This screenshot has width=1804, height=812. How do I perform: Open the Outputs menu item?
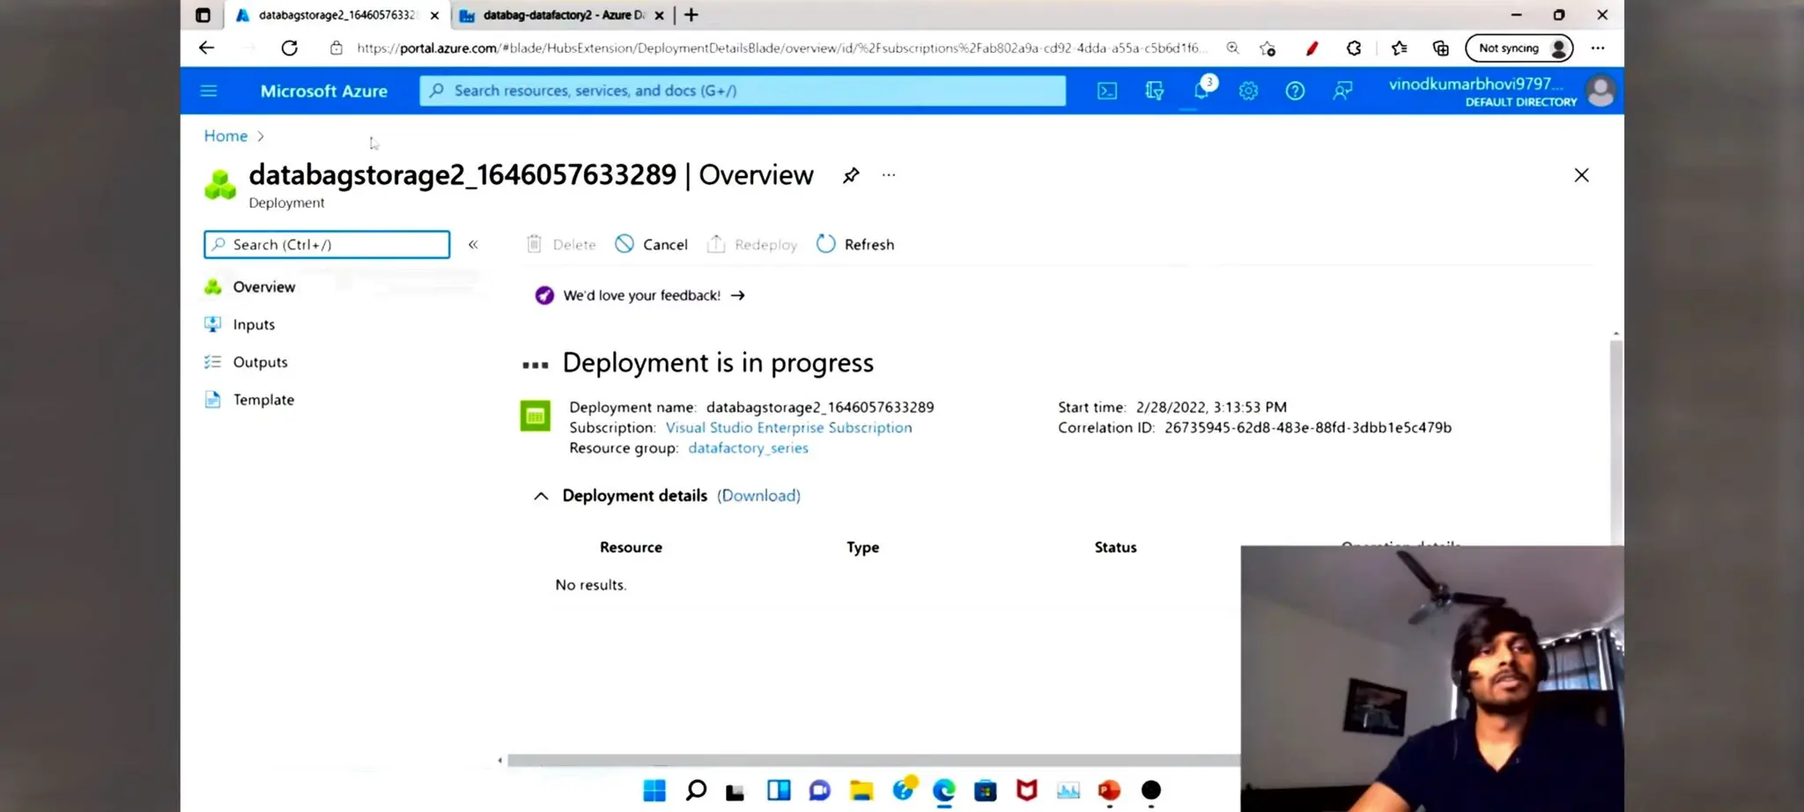coord(260,362)
